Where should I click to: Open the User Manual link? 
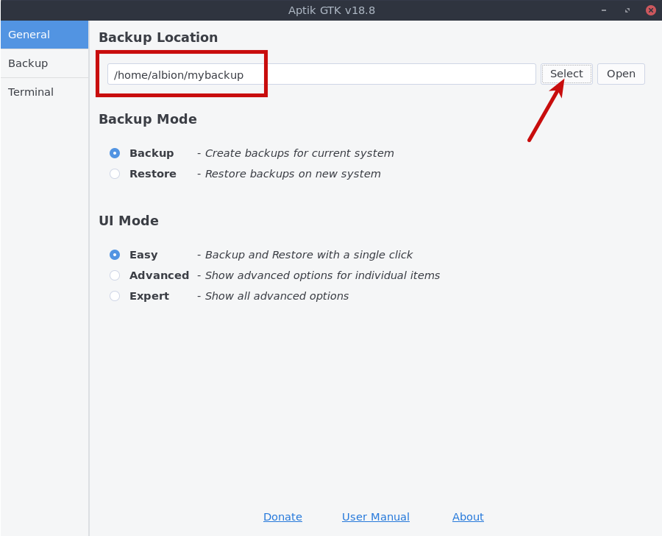375,517
